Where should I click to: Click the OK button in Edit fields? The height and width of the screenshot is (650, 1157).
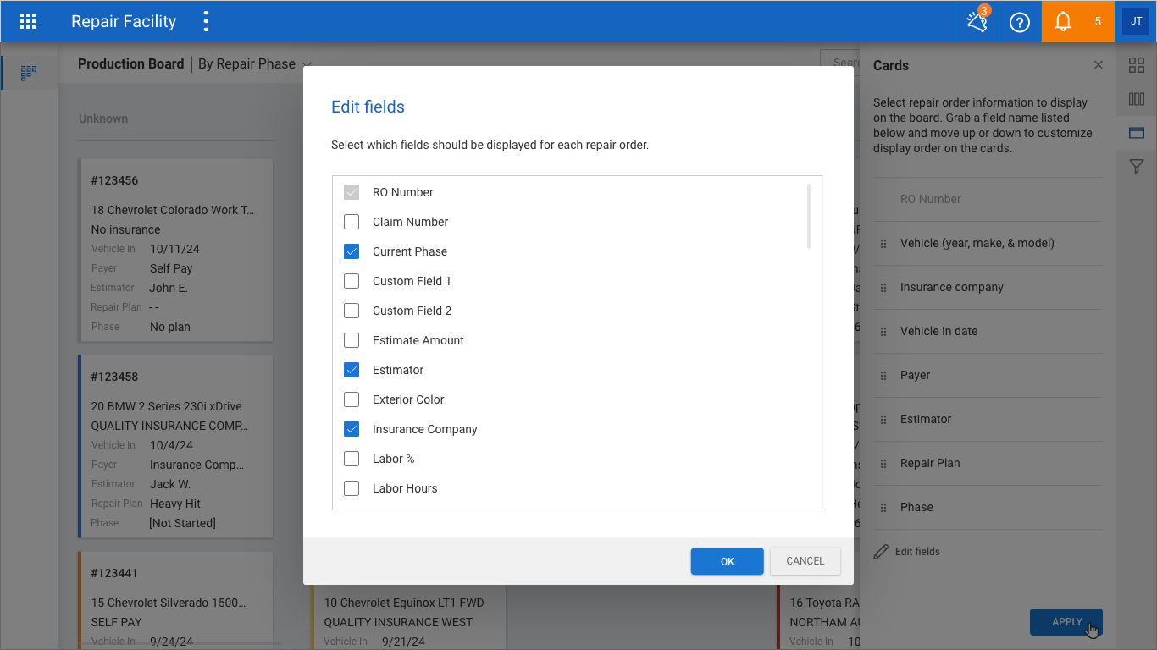point(727,561)
